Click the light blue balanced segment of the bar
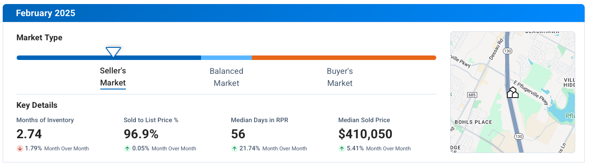The image size is (591, 166). point(226,58)
